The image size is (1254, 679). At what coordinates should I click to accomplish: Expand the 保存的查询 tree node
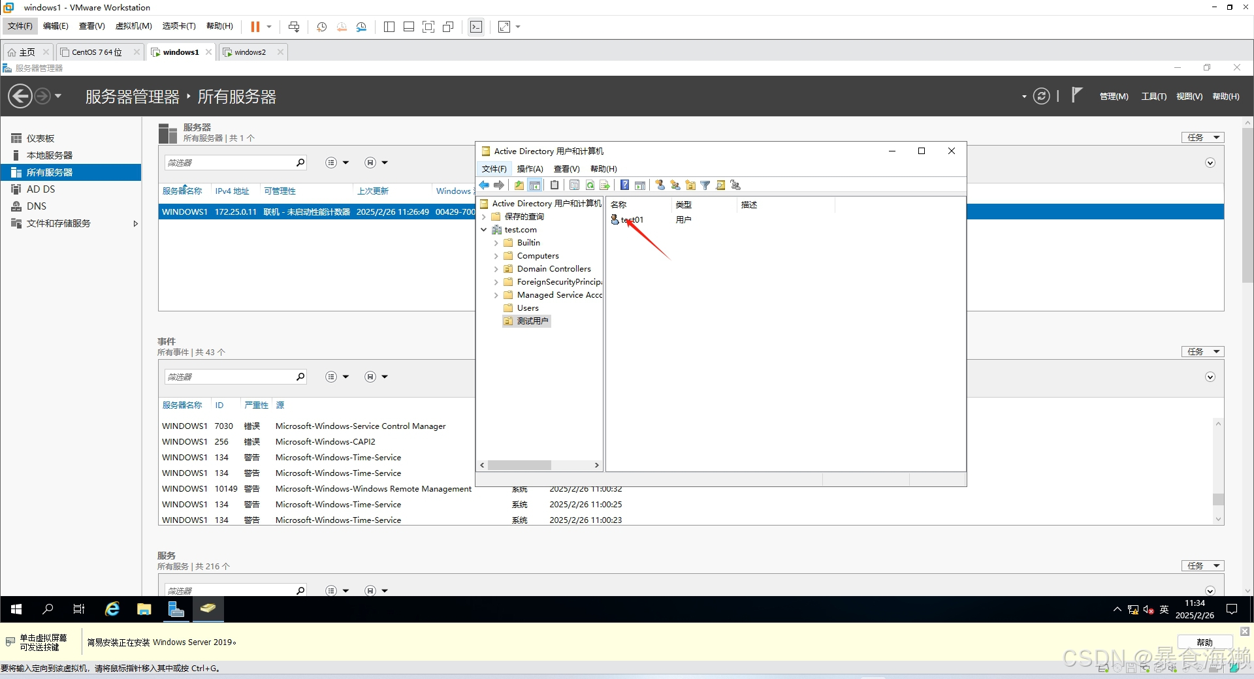click(x=484, y=217)
